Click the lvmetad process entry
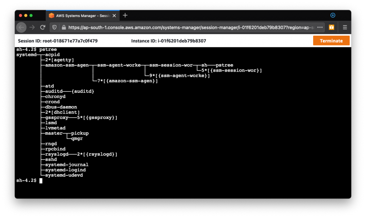Screen dimensions: 366x218 tap(55, 128)
